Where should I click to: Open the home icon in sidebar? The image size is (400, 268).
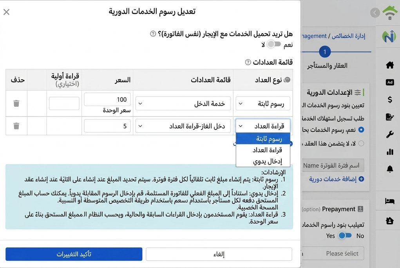tap(389, 65)
